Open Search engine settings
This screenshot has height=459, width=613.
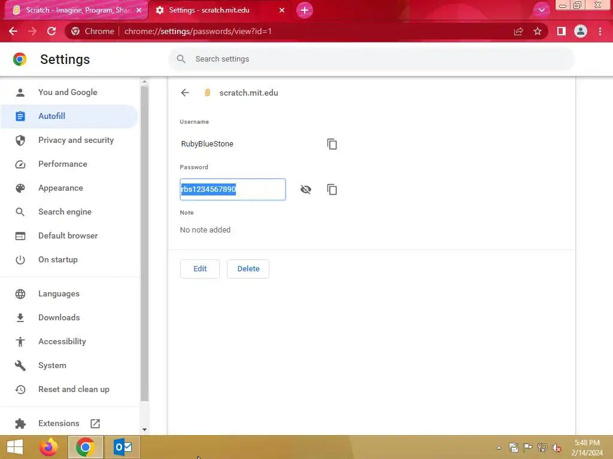69,212
